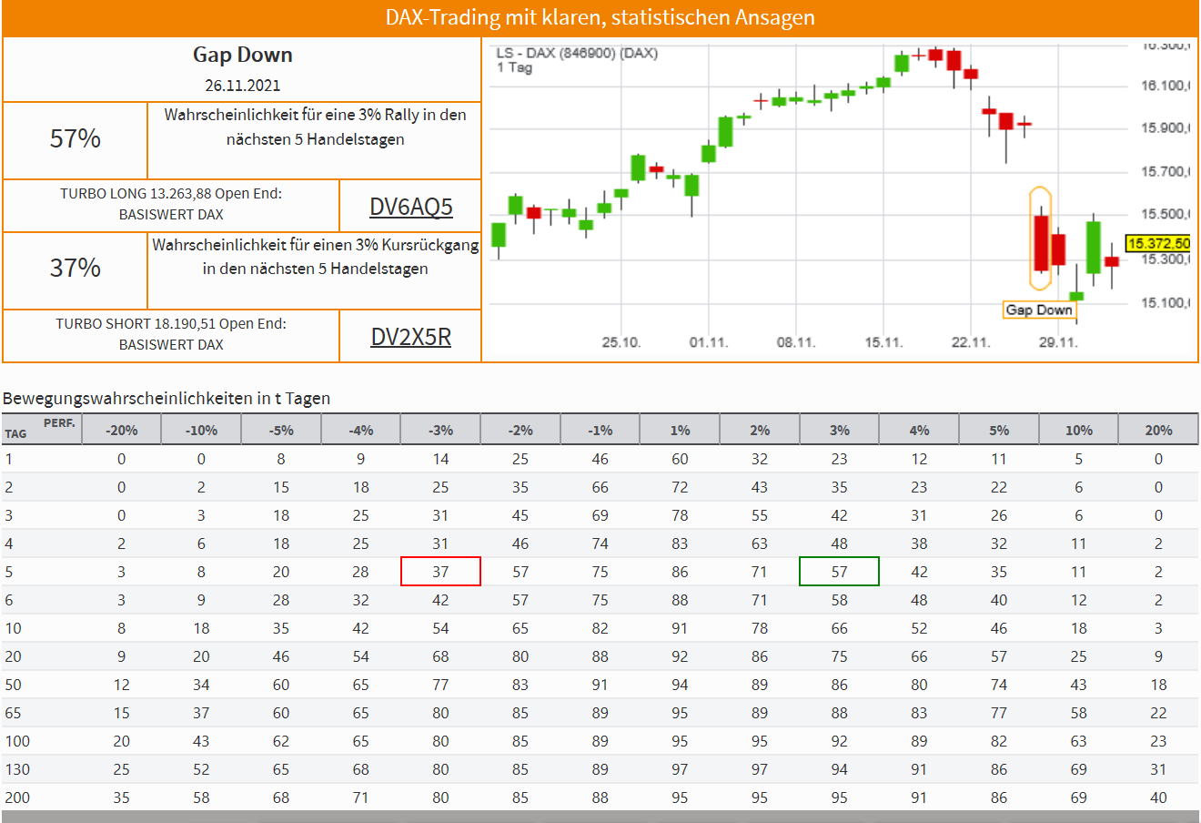Select the row label for day 50
Image resolution: width=1201 pixels, height=823 pixels.
click(14, 685)
